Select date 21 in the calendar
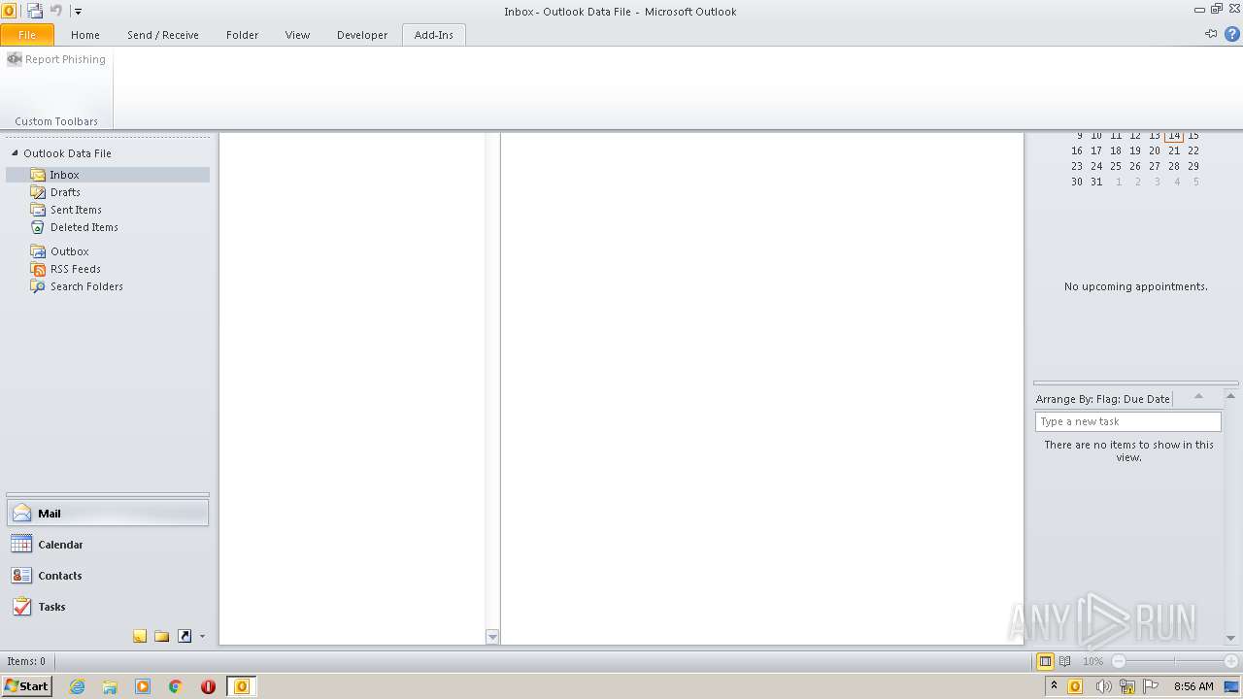Viewport: 1243px width, 699px height. [1174, 150]
